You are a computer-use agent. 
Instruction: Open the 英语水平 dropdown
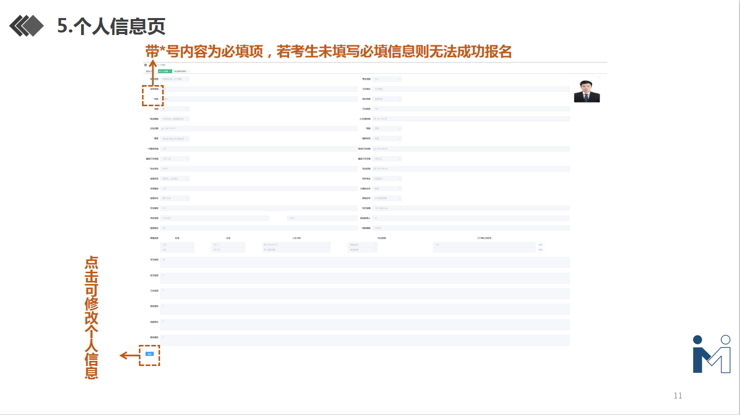[x=387, y=198]
